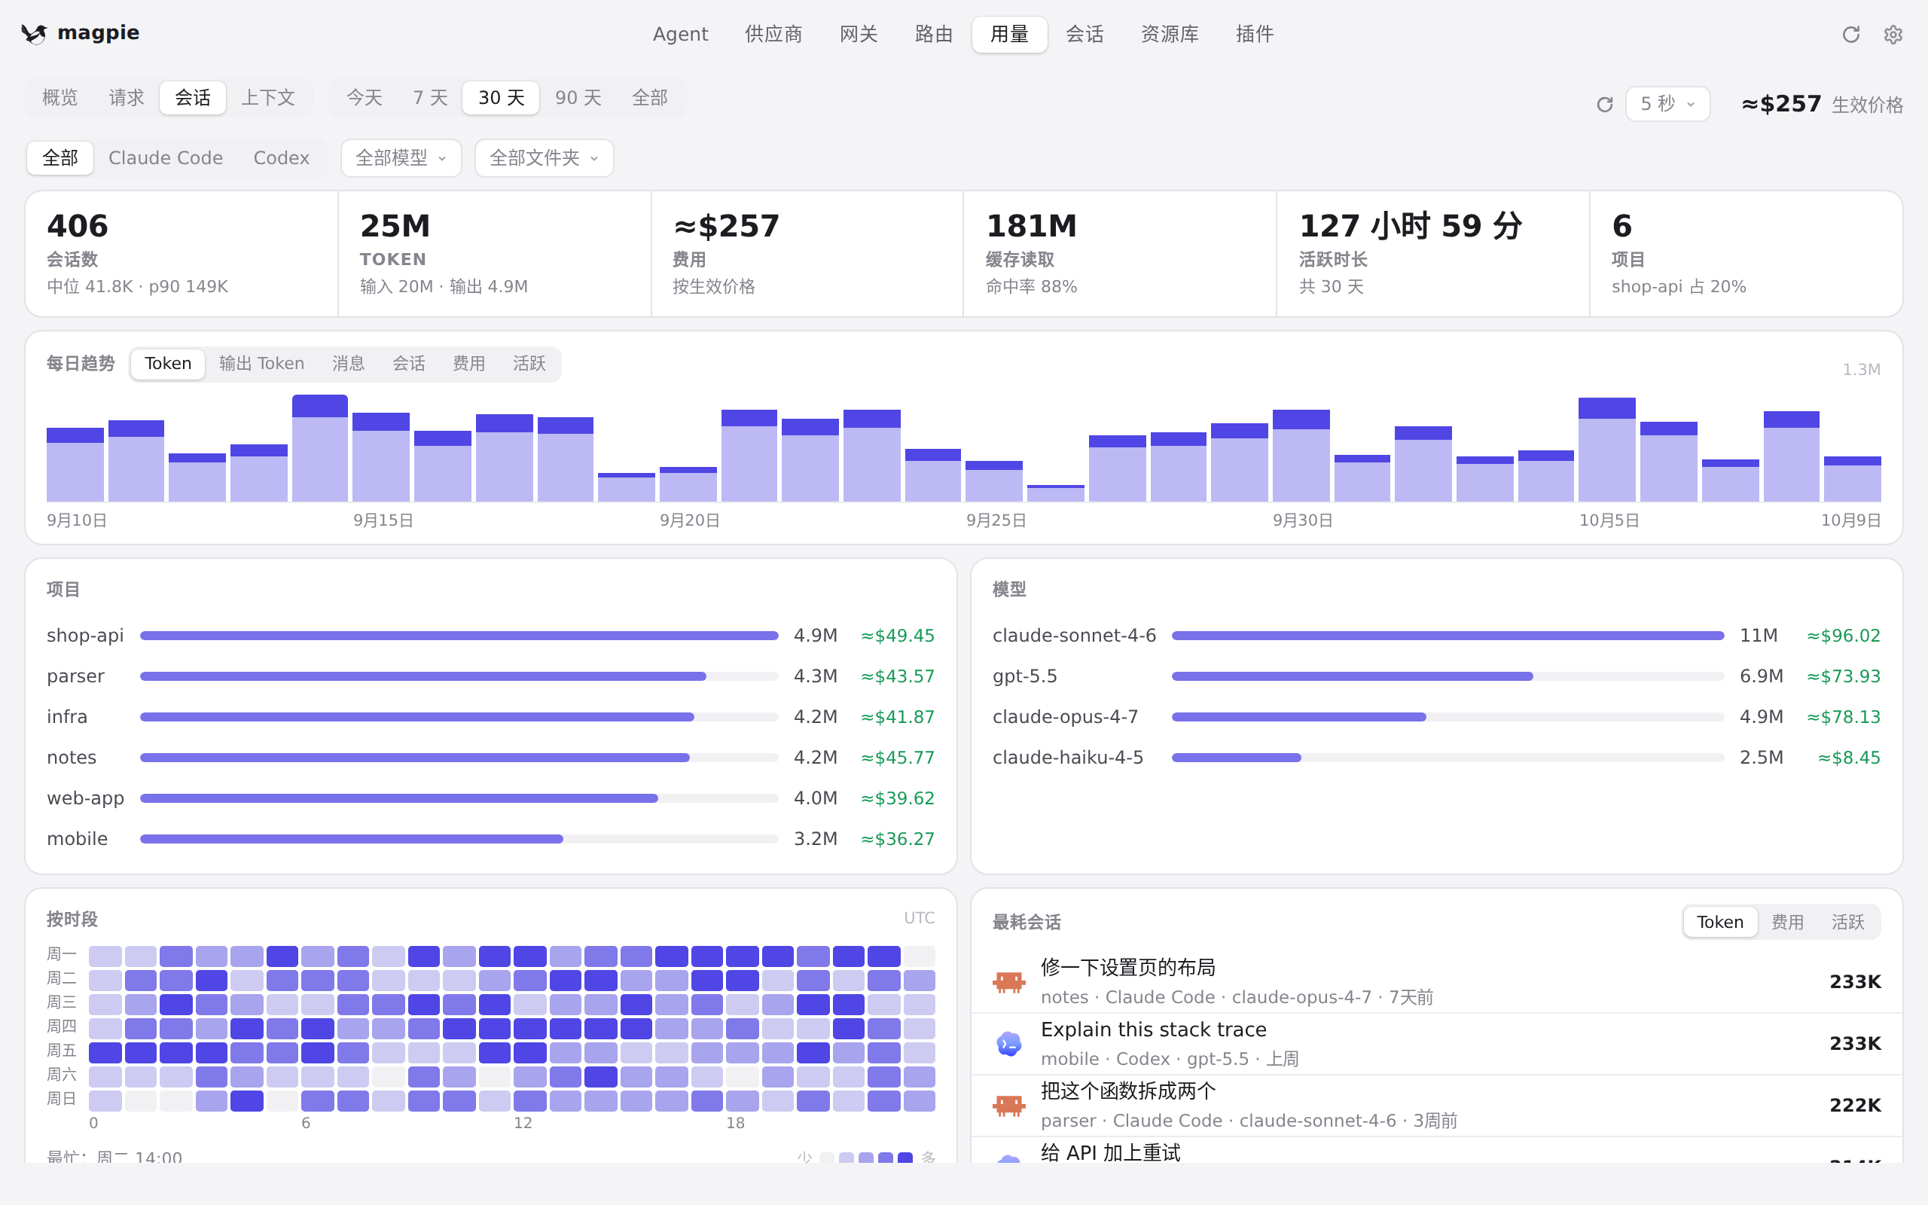Screen dimensions: 1928x1205
Task: Open the settings gear icon
Action: (1894, 35)
